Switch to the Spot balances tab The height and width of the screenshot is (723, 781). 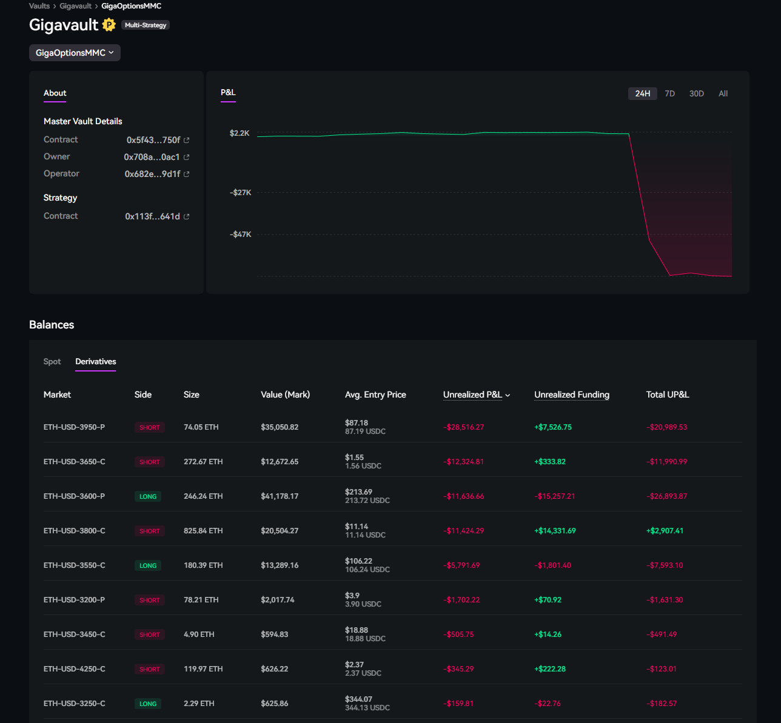[52, 361]
